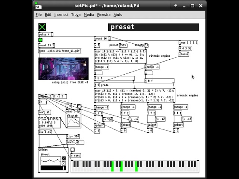Click the comment using [pic] from ELSE <3

(x=70, y=82)
